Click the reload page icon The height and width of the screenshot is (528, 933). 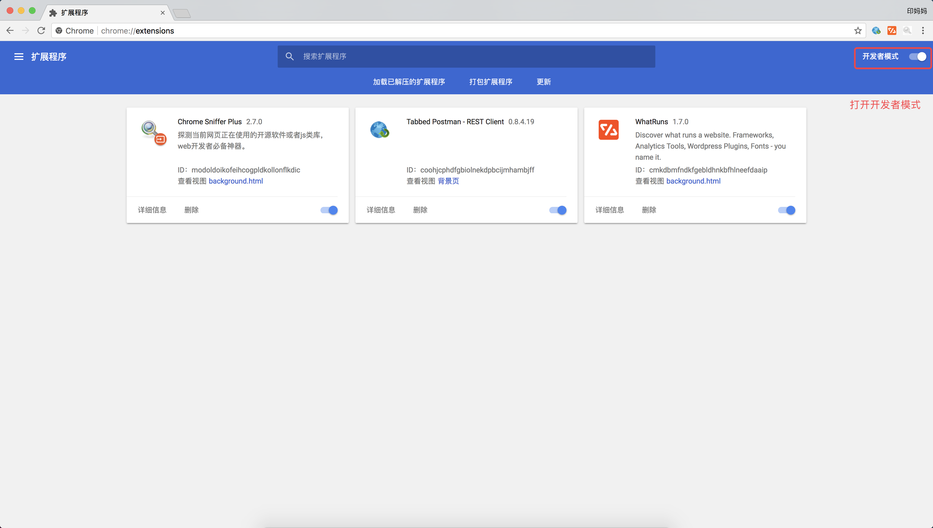41,31
